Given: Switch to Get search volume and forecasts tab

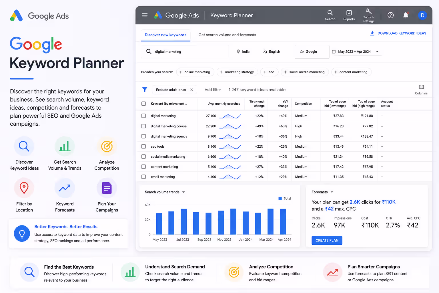Looking at the screenshot, I should (227, 35).
